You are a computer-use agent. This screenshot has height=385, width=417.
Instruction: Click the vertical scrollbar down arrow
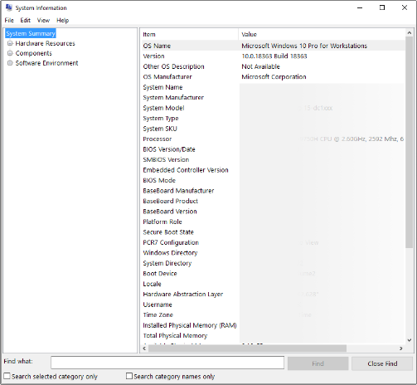pyautogui.click(x=410, y=340)
